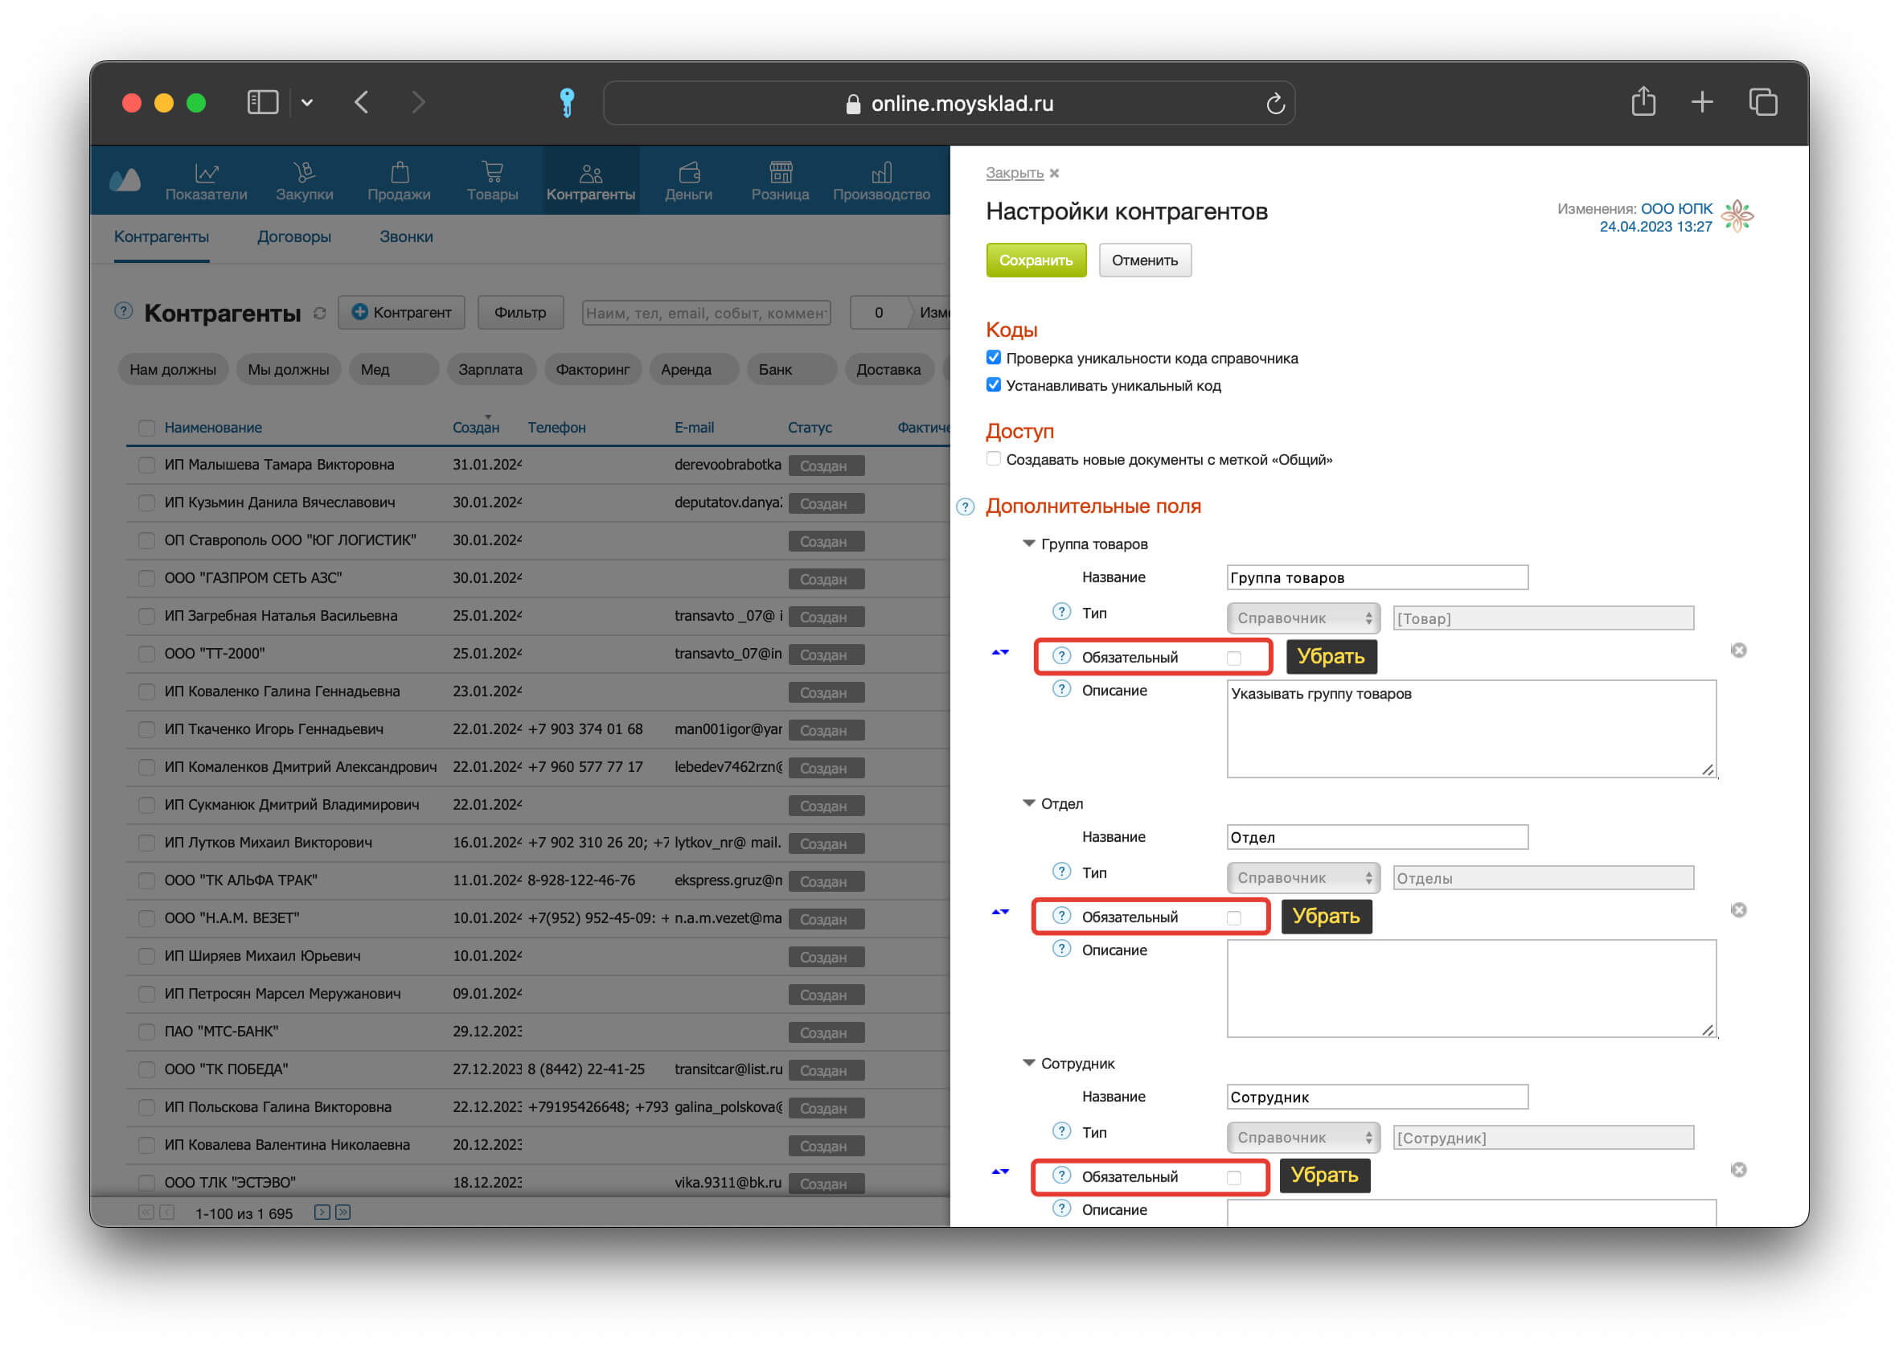The image size is (1899, 1346).
Task: Enable Создавать новые документы с меткой «Общий»
Action: pos(994,458)
